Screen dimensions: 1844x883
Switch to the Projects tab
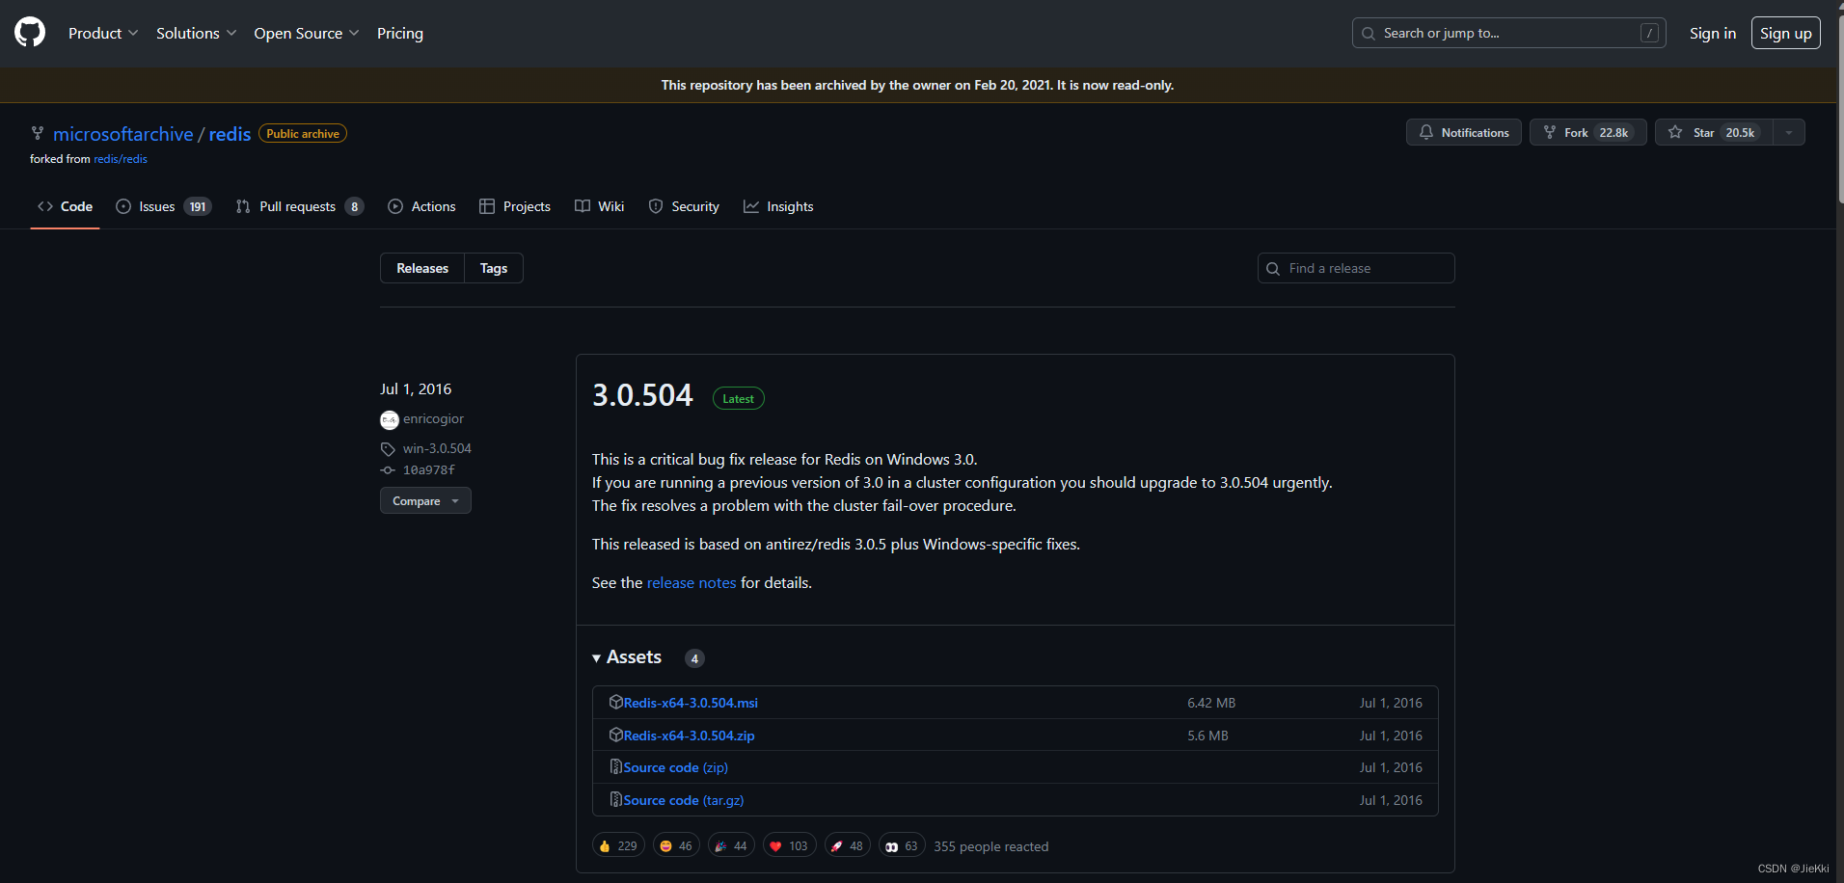[515, 206]
